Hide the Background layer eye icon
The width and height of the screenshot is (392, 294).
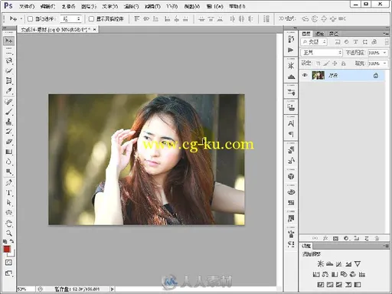pyautogui.click(x=305, y=75)
